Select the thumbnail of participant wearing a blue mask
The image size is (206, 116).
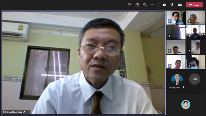pos(196,62)
